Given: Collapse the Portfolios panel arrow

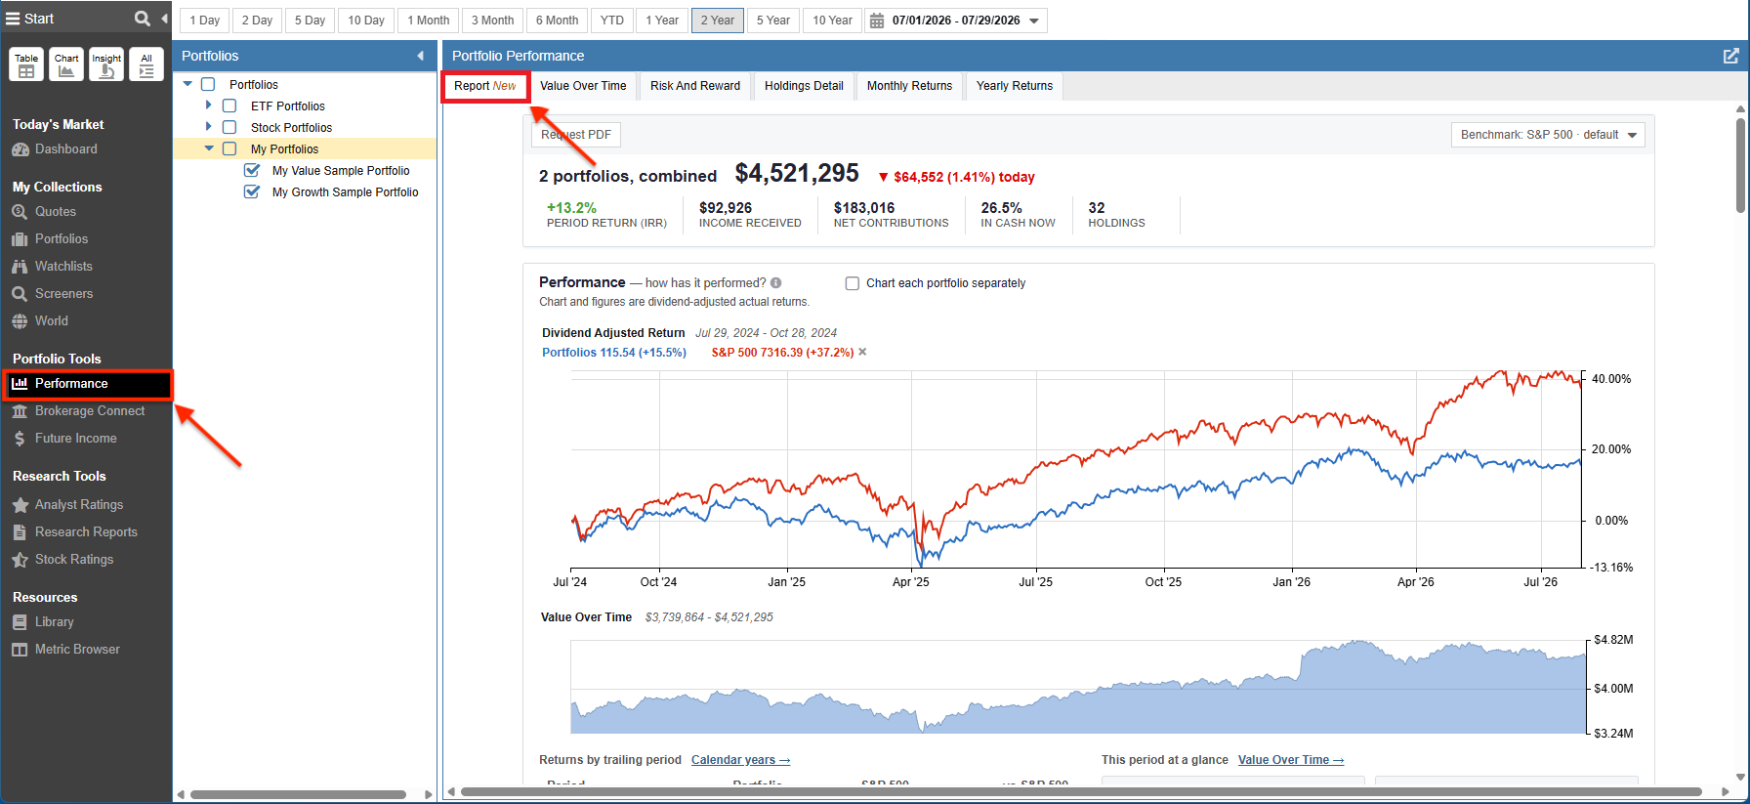Looking at the screenshot, I should 421,56.
